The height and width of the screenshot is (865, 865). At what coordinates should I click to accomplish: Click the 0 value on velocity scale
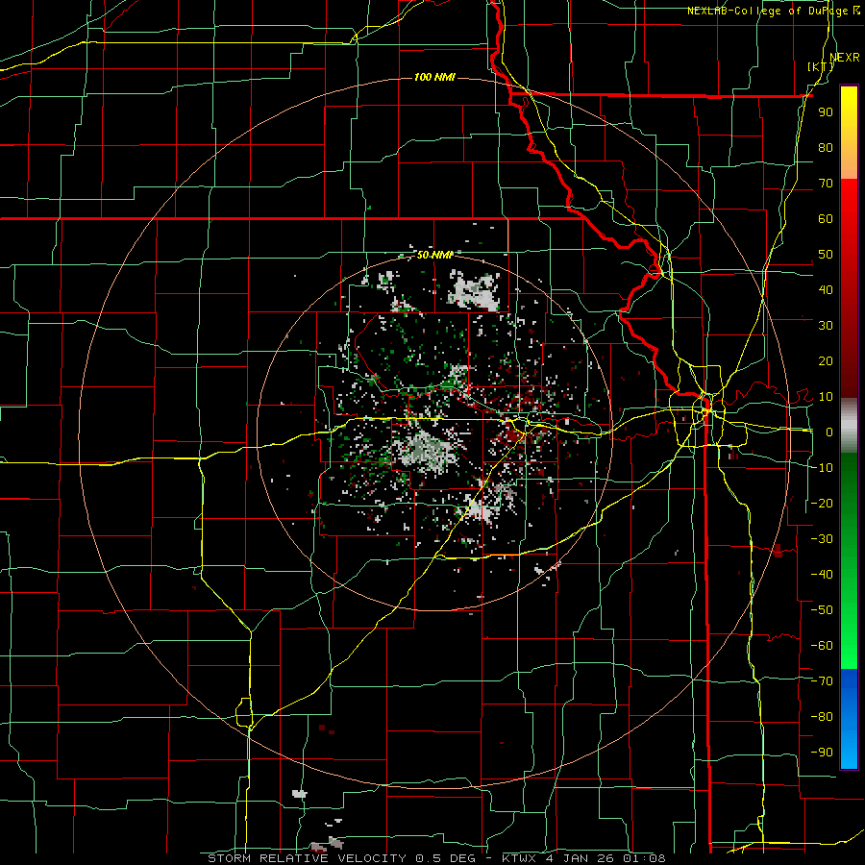coord(829,432)
